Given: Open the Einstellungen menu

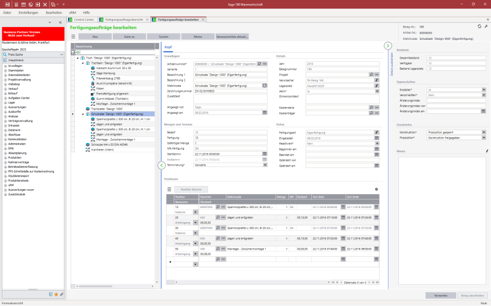Looking at the screenshot, I should tap(28, 13).
